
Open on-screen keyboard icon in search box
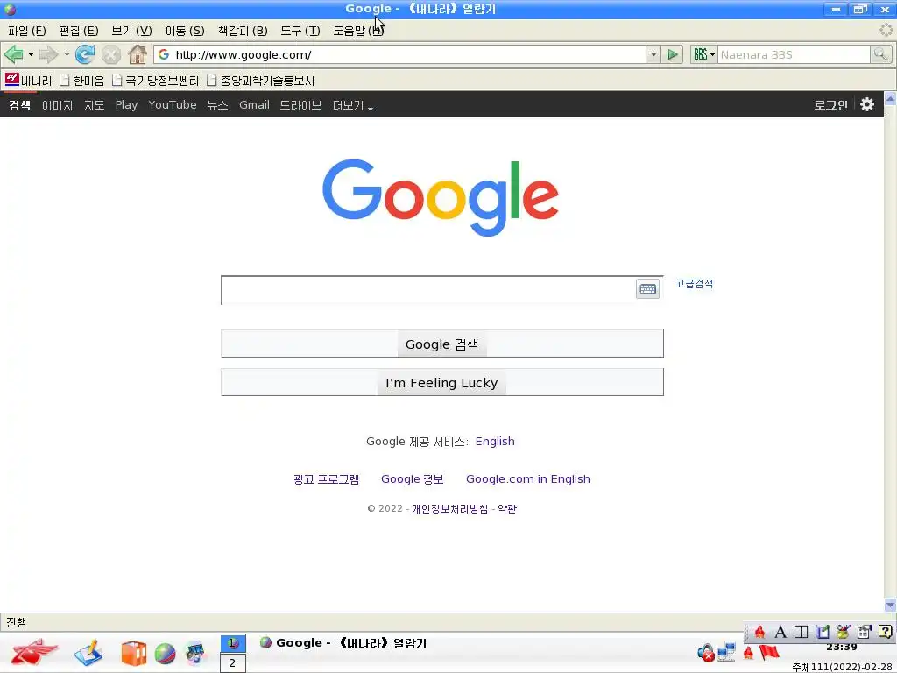tap(647, 289)
